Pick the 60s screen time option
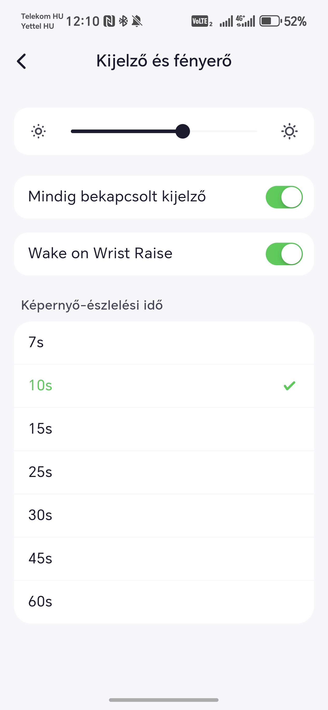 click(x=164, y=602)
